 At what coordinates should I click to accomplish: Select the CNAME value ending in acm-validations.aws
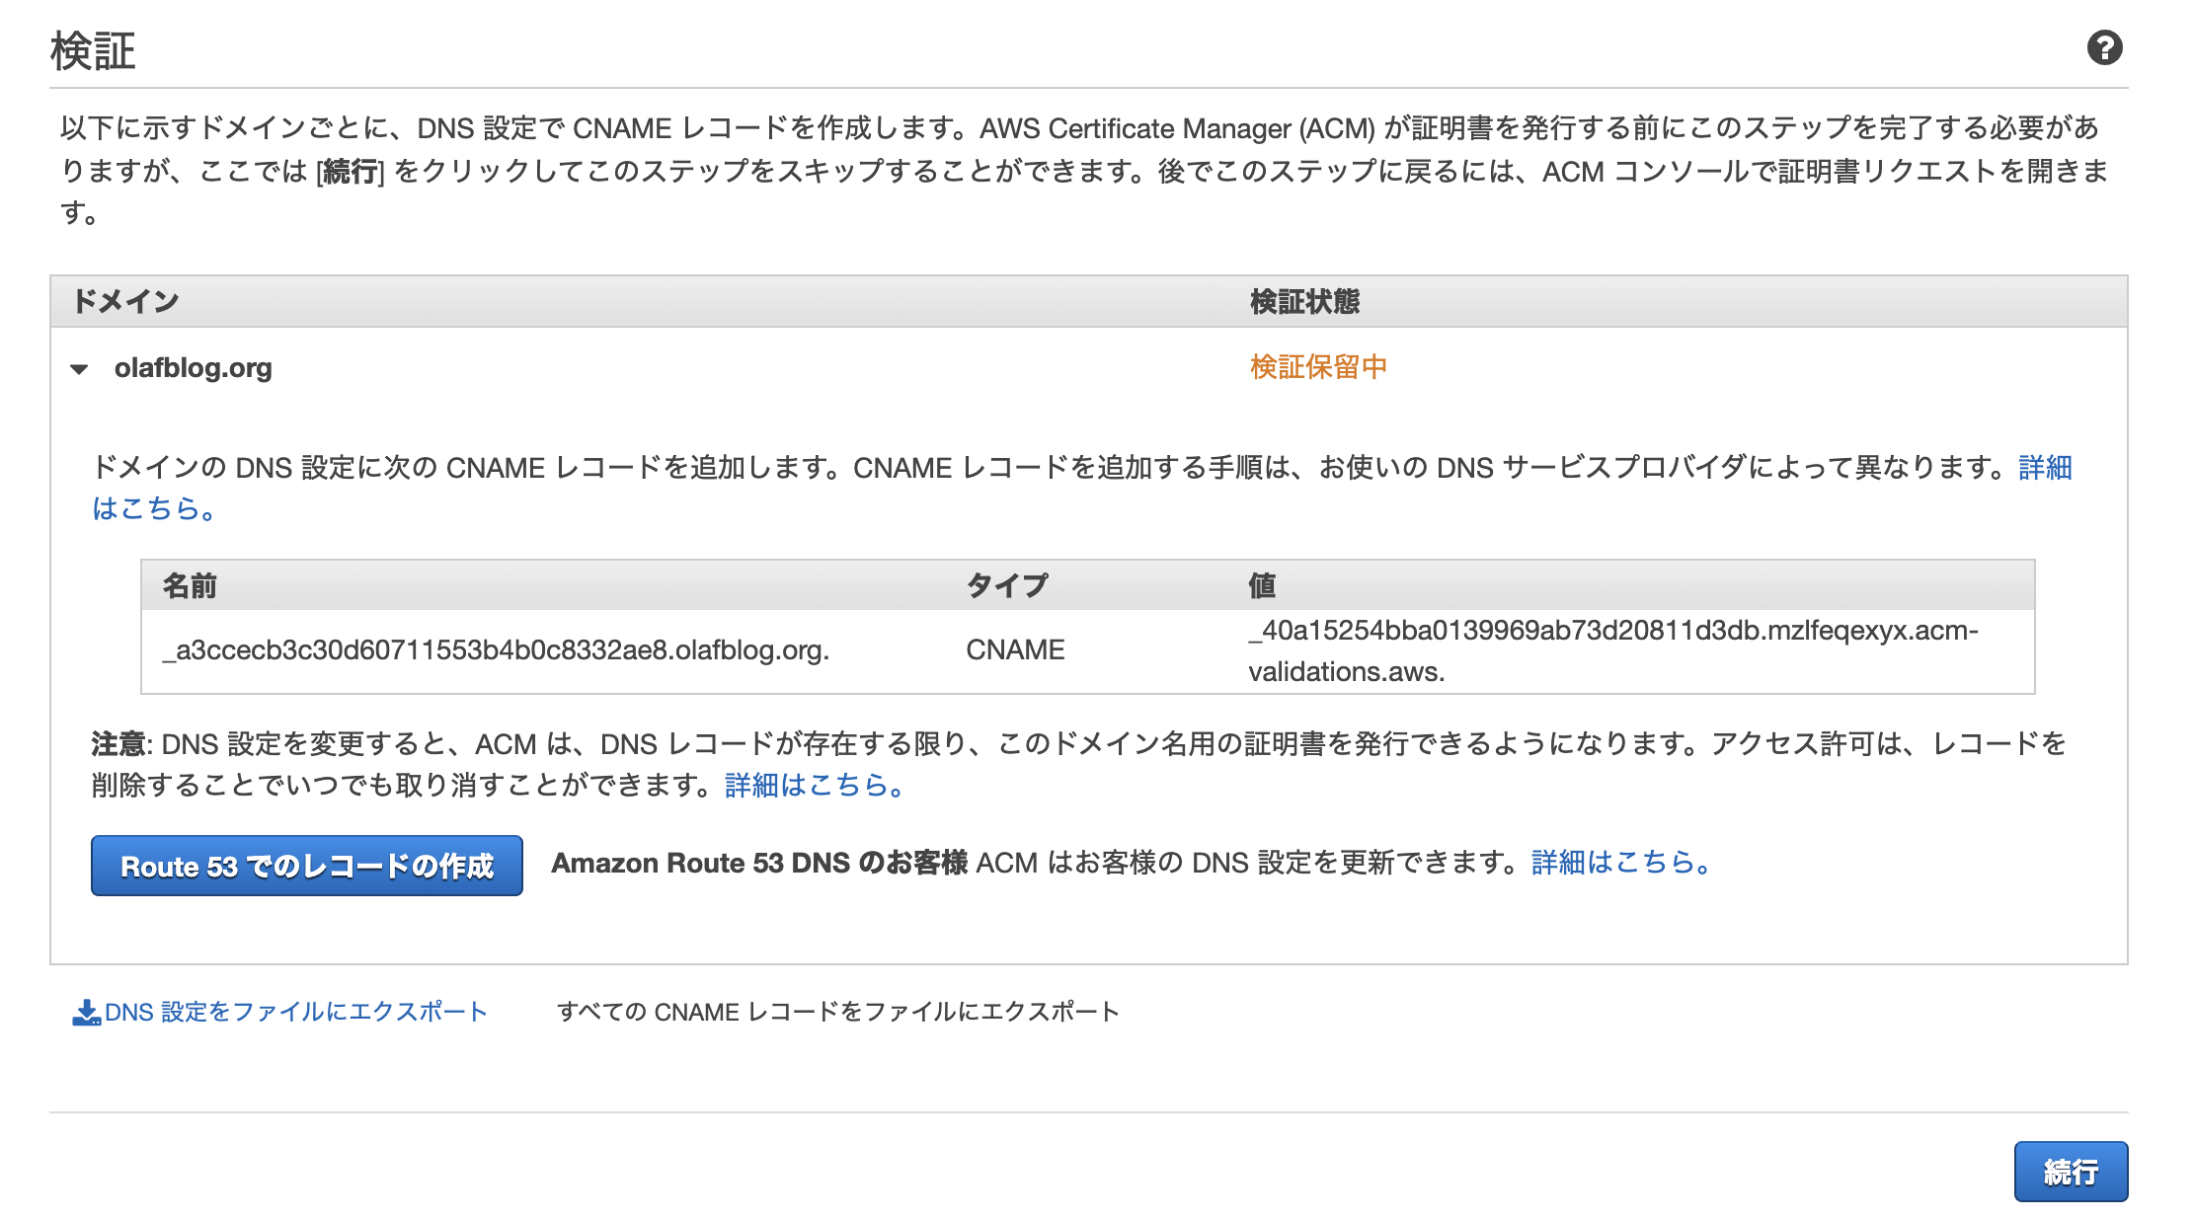[1609, 649]
